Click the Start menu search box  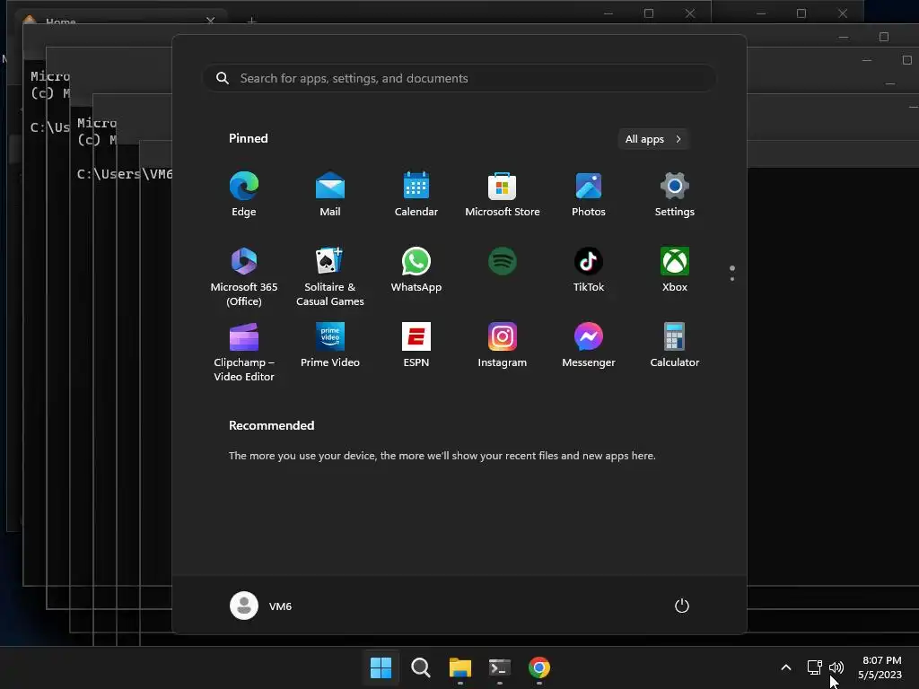tap(459, 78)
